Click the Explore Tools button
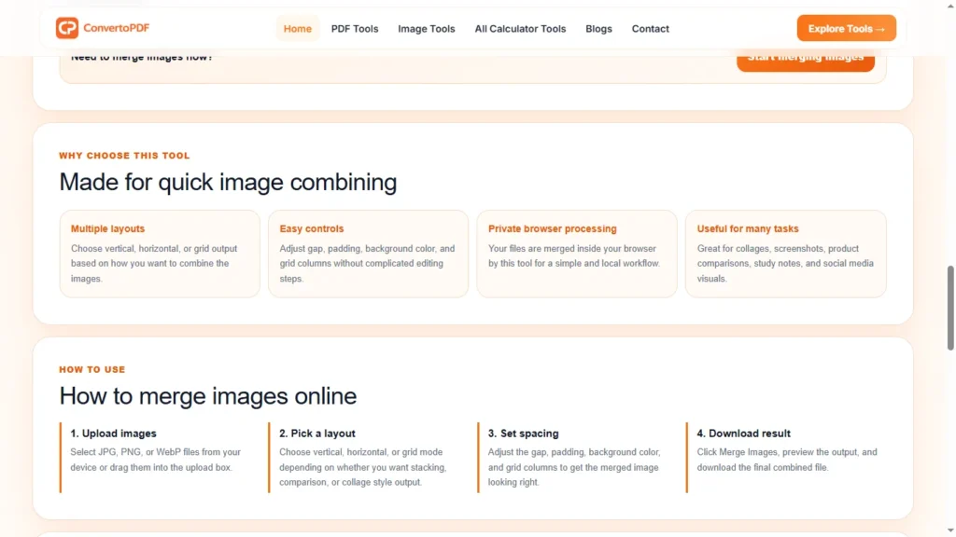This screenshot has width=956, height=537. (846, 28)
